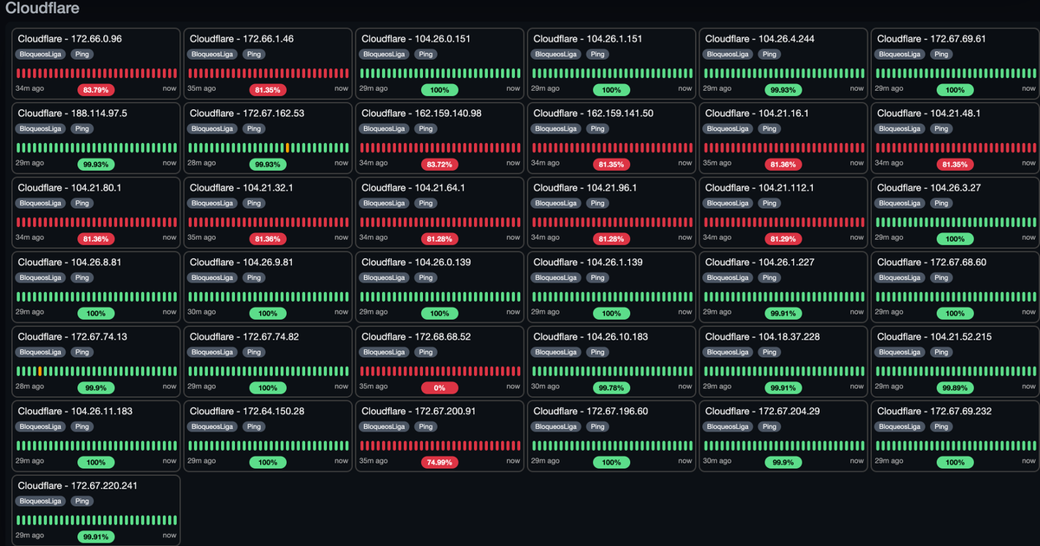The image size is (1040, 546).
Task: Select the Cloudflare - 104.21.48.1 title
Action: click(929, 114)
